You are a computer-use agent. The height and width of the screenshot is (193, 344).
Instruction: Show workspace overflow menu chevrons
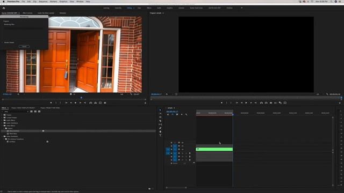(x=242, y=8)
